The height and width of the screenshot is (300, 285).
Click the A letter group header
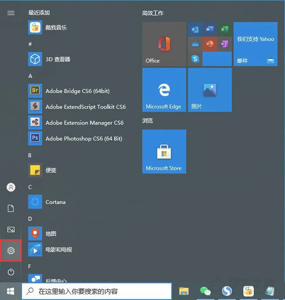pos(30,76)
